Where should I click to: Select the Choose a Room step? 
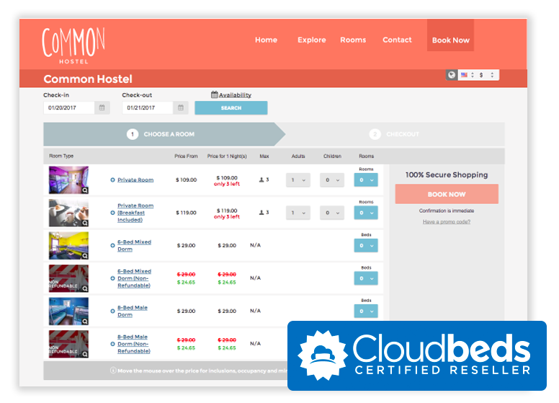(164, 134)
